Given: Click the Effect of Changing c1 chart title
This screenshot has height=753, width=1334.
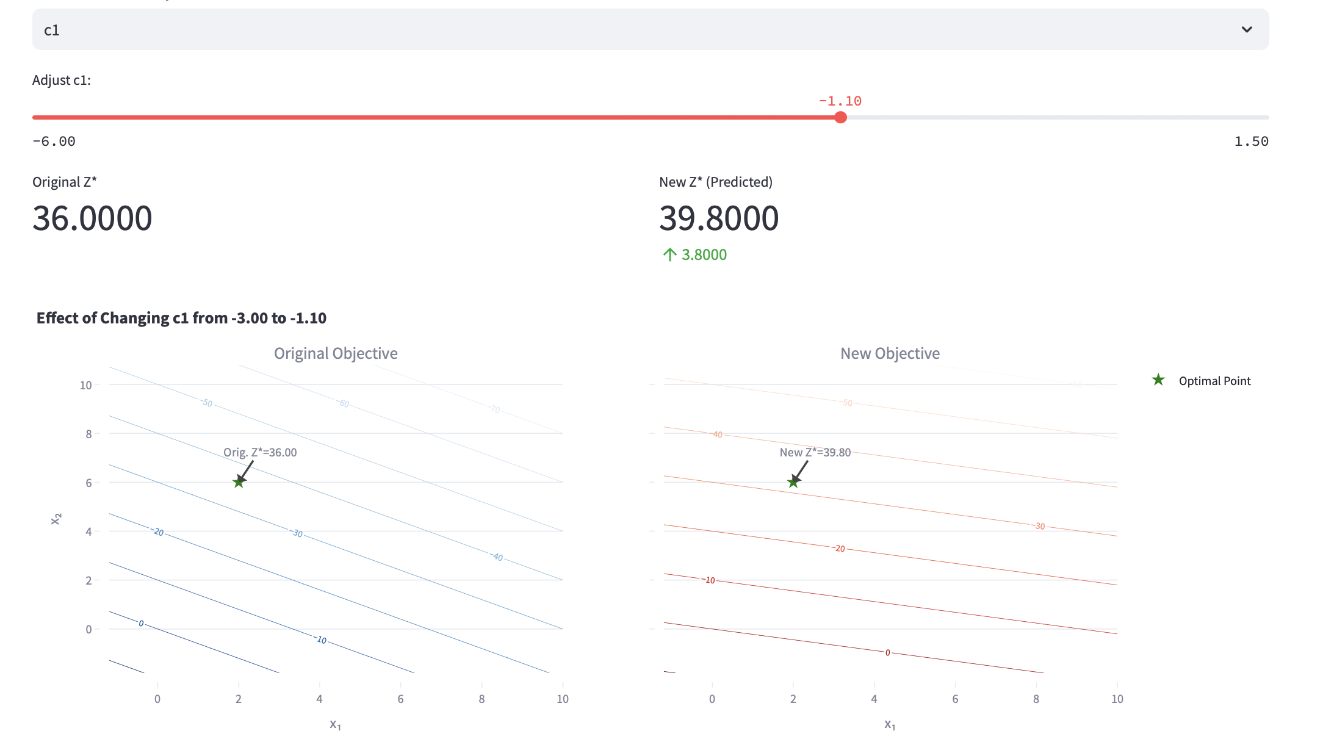Looking at the screenshot, I should [181, 318].
